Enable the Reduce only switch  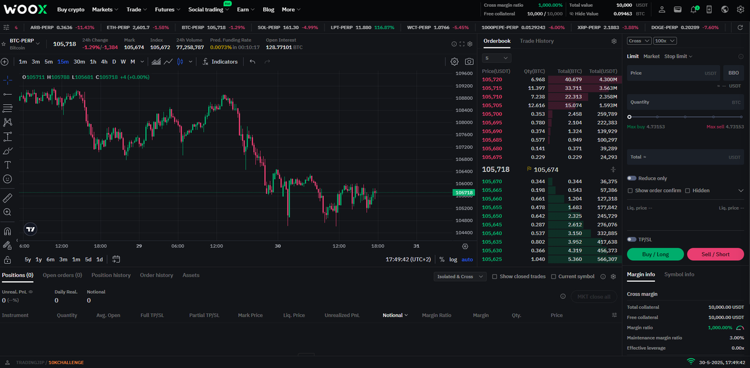(632, 178)
